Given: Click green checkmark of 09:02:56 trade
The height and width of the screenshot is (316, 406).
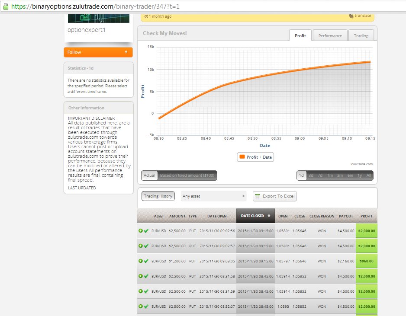Looking at the screenshot, I should coord(146,231).
